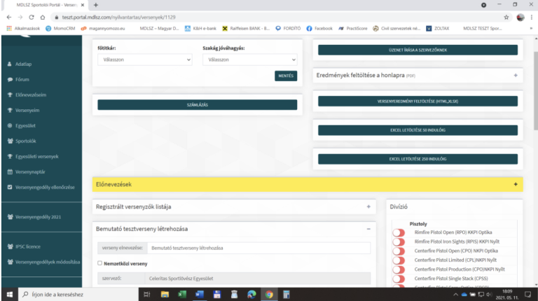Check the Nemzetközi verseny checkbox
The image size is (538, 301).
click(99, 263)
